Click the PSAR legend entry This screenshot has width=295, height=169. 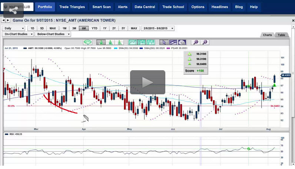pos(177,48)
